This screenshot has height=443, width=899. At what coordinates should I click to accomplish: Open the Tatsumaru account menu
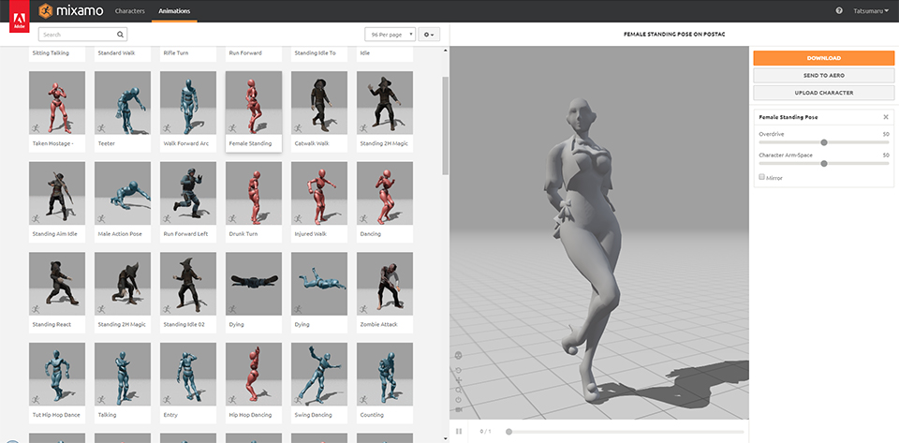[871, 11]
